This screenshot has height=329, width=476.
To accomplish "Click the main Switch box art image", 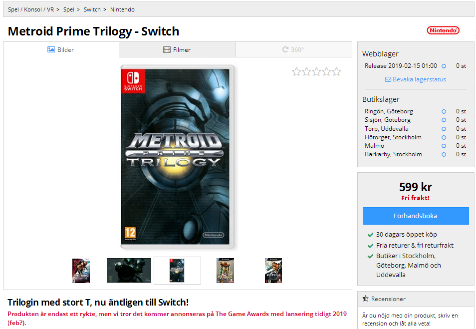I will point(177,157).
